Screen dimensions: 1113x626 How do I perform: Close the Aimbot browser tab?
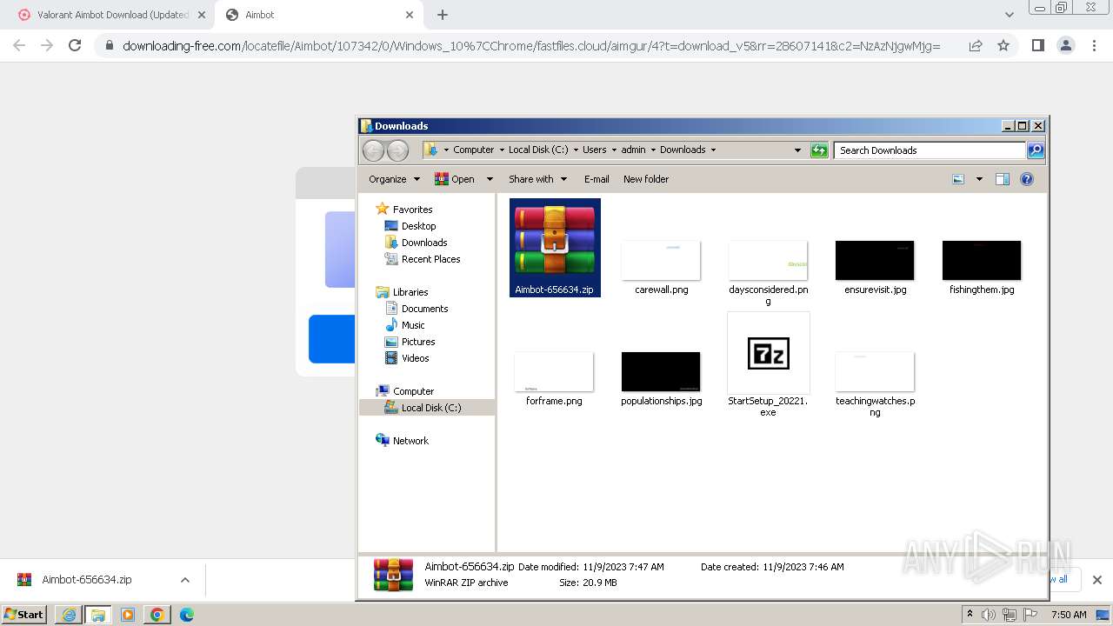(410, 15)
